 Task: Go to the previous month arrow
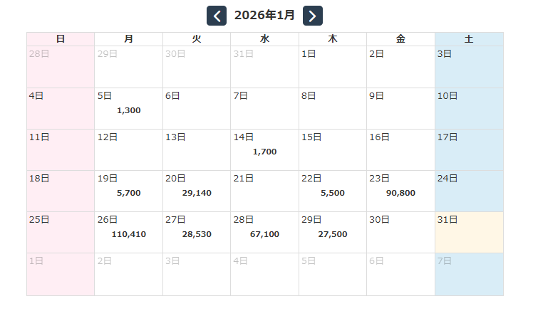217,16
